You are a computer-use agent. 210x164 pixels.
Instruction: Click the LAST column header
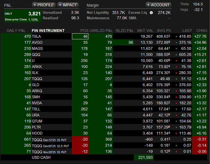[187, 31]
